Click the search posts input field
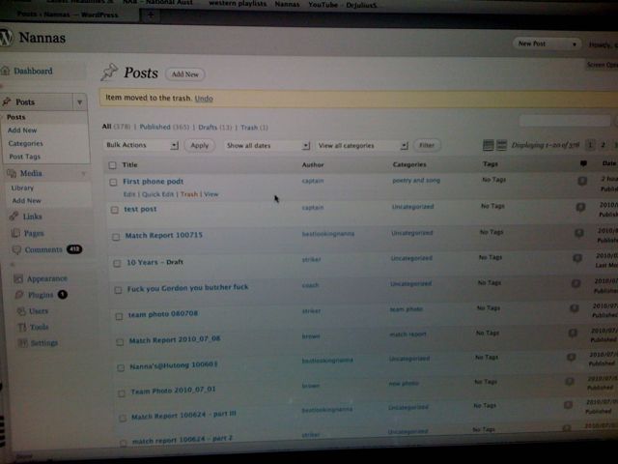The height and width of the screenshot is (464, 618). pos(568,121)
